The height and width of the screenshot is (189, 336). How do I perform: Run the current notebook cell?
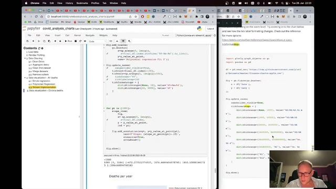coord(68,41)
